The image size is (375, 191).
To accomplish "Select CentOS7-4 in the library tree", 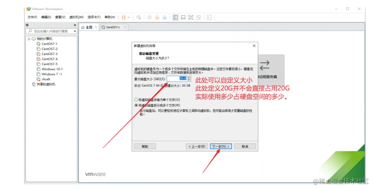I will tap(49, 59).
